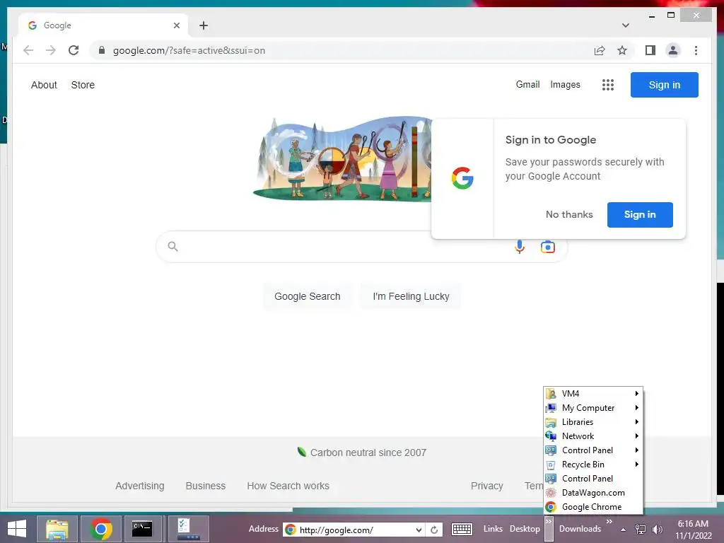Open the Downloads toolbar on taskbar

coord(580,529)
